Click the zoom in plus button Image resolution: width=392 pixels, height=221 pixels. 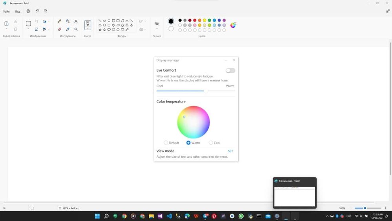(x=385, y=208)
